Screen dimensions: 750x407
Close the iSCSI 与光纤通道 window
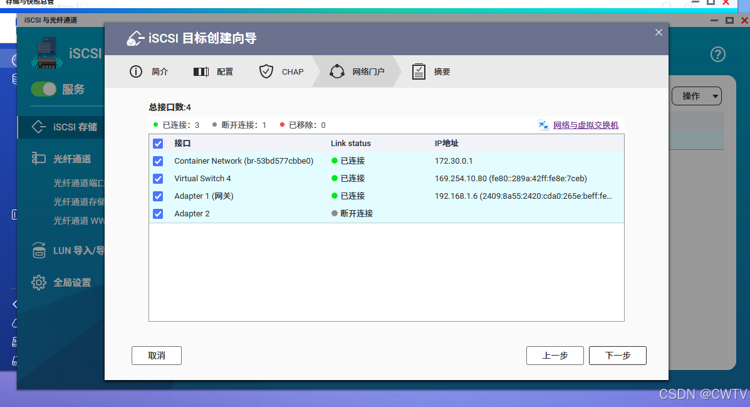pyautogui.click(x=744, y=20)
